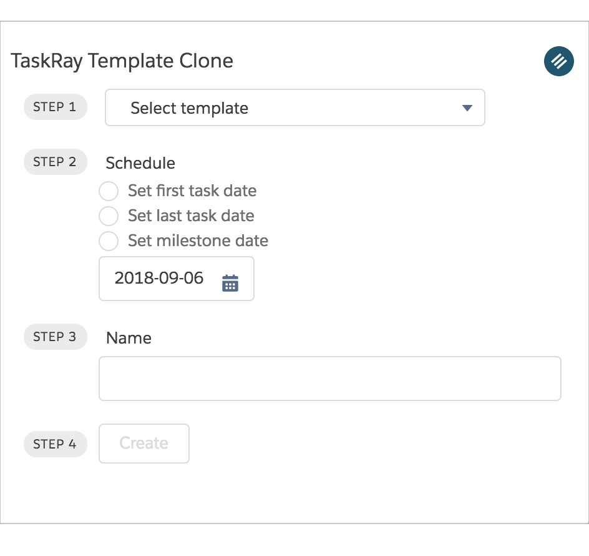Screen dimensions: 589x556
Task: Click the STEP 3 badge
Action: tap(55, 337)
